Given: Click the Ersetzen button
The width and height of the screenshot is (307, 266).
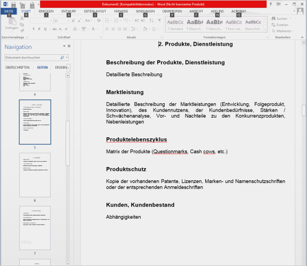Looking at the screenshot, I should pyautogui.click(x=280, y=25).
